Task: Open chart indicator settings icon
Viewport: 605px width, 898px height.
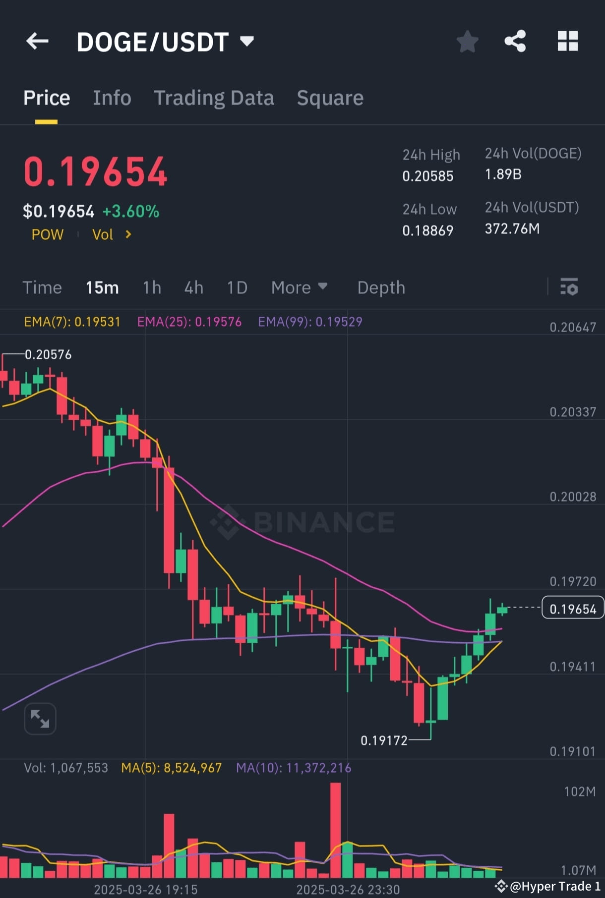Action: click(x=569, y=287)
